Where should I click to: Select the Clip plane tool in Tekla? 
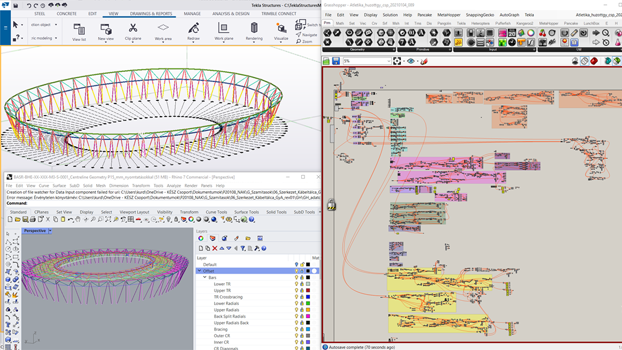coord(133,32)
